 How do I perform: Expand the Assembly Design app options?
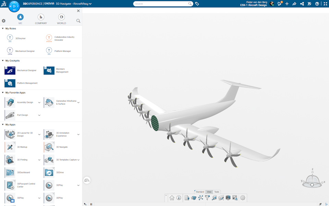39,102
